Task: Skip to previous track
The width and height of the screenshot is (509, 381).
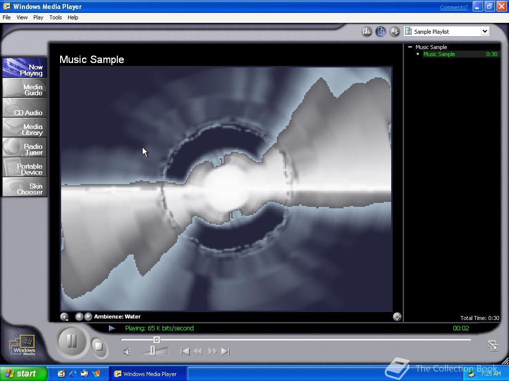Action: (185, 351)
